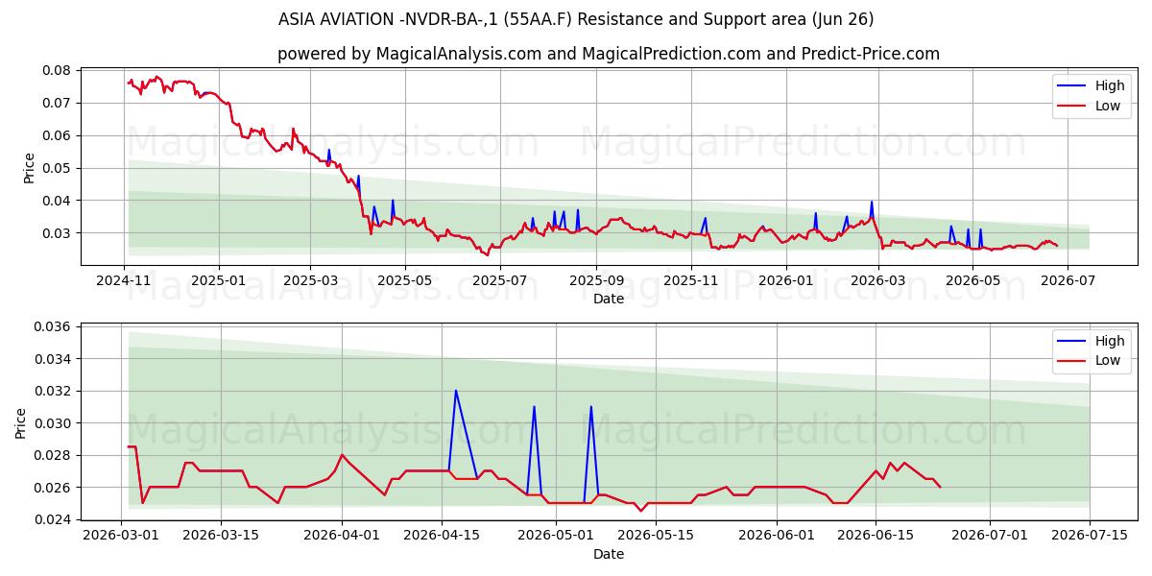Click the '2026-05' tick label on top chart
Image resolution: width=1152 pixels, height=576 pixels.
[971, 280]
